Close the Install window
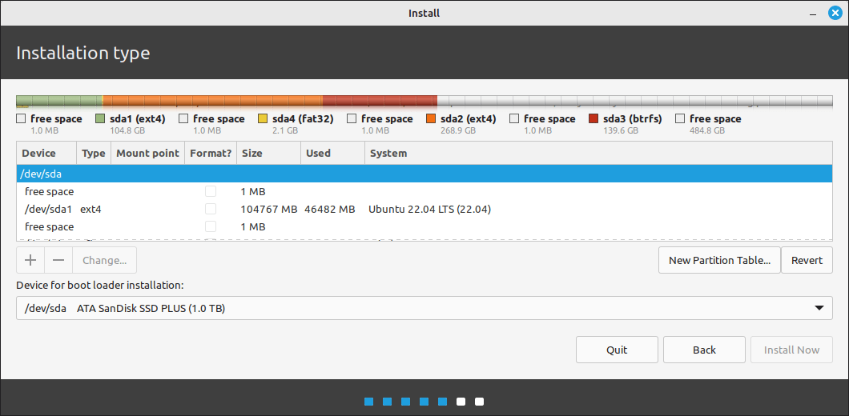Viewport: 849px width, 416px height. 835,13
